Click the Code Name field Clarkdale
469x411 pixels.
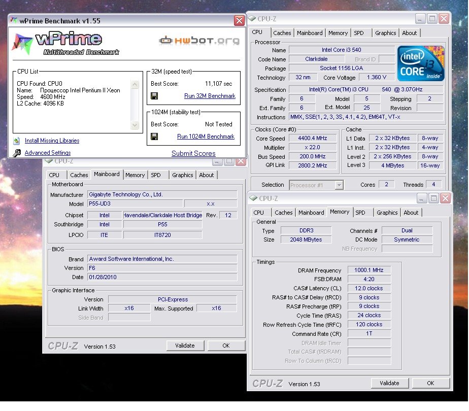pos(316,59)
